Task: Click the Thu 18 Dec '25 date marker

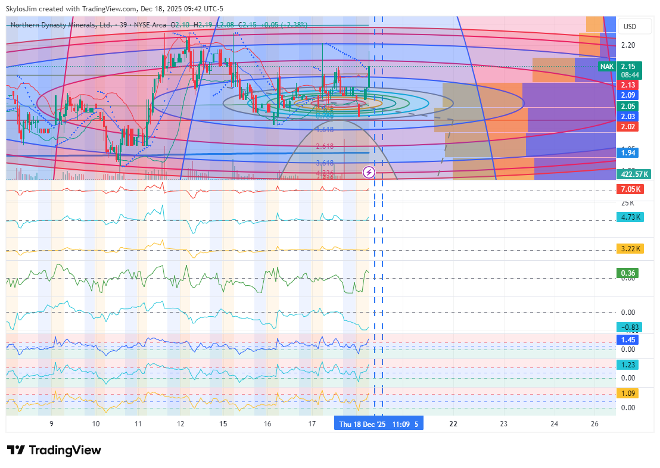Action: (363, 424)
